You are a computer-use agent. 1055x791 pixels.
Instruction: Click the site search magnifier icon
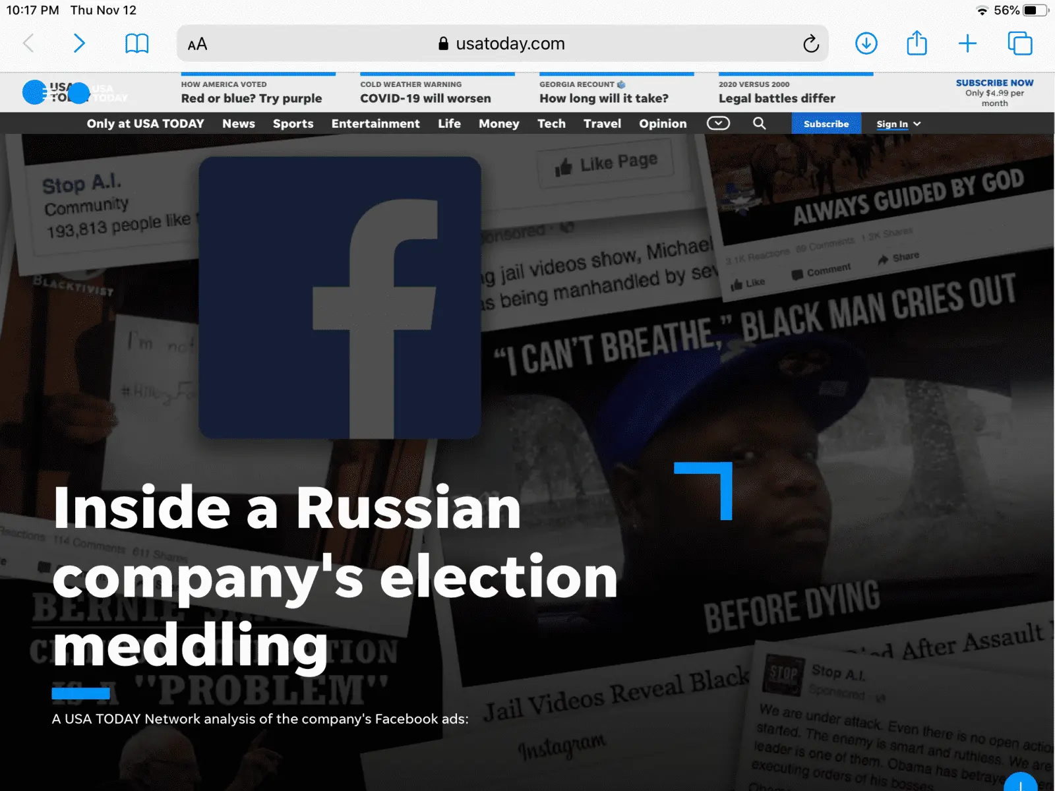(x=759, y=123)
